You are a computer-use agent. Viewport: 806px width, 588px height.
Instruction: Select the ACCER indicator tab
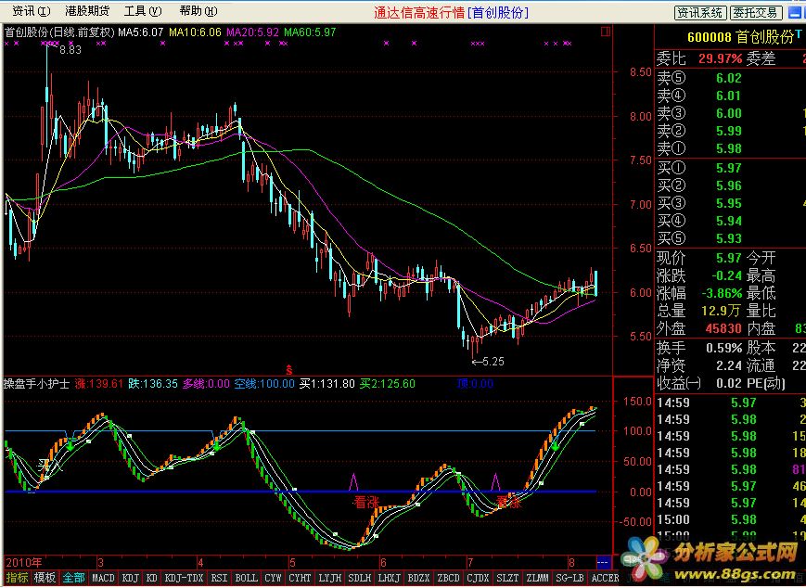pyautogui.click(x=605, y=578)
